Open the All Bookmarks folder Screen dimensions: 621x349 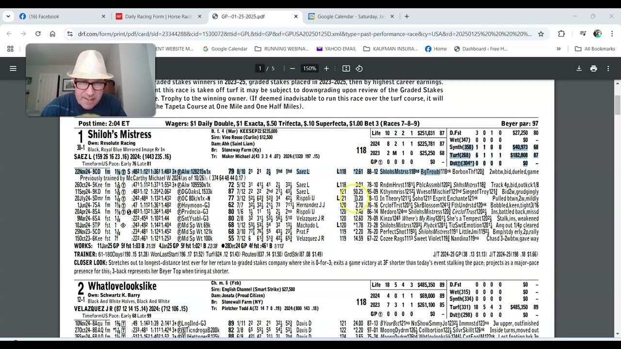tap(595, 49)
